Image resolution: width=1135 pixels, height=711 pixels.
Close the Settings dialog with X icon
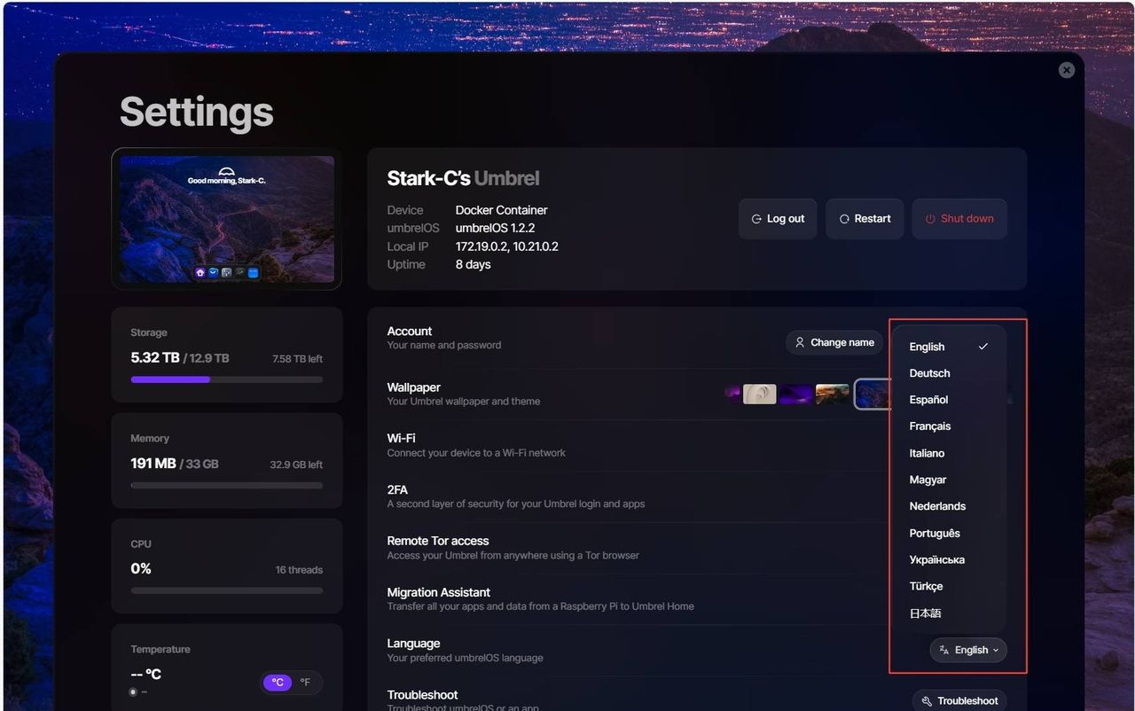click(x=1067, y=70)
